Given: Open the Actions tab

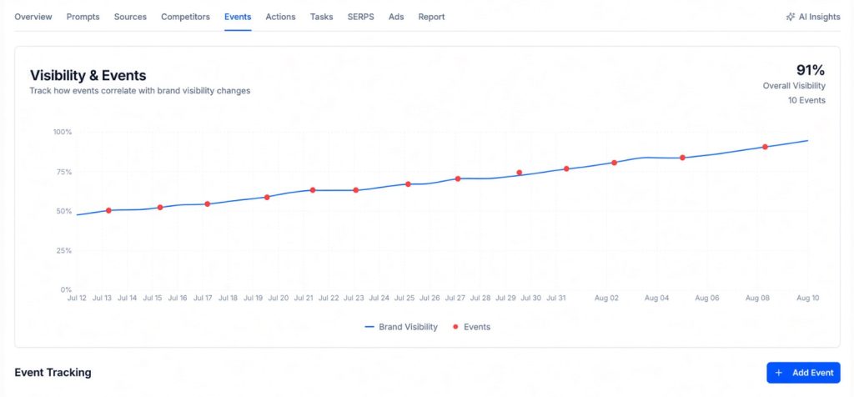Looking at the screenshot, I should pyautogui.click(x=280, y=17).
